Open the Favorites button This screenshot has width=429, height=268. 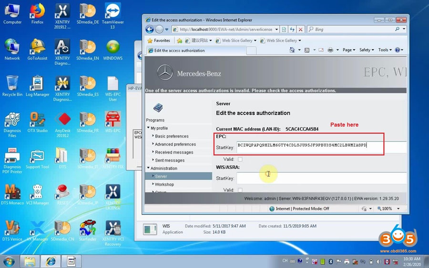pos(159,40)
